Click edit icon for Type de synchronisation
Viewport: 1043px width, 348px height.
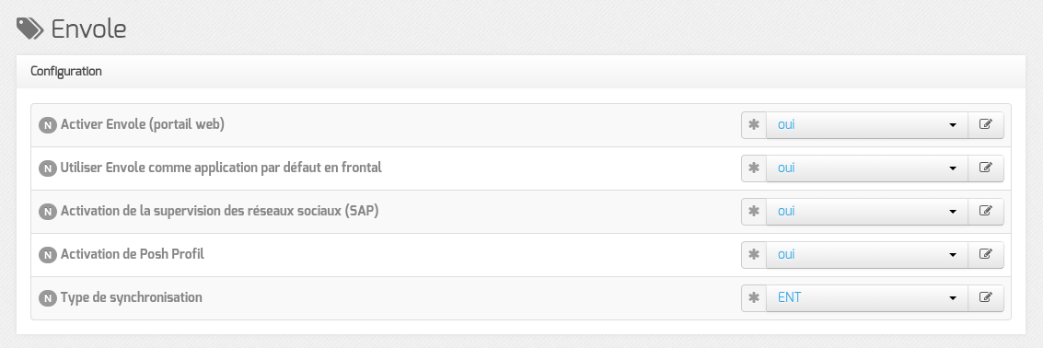point(985,298)
